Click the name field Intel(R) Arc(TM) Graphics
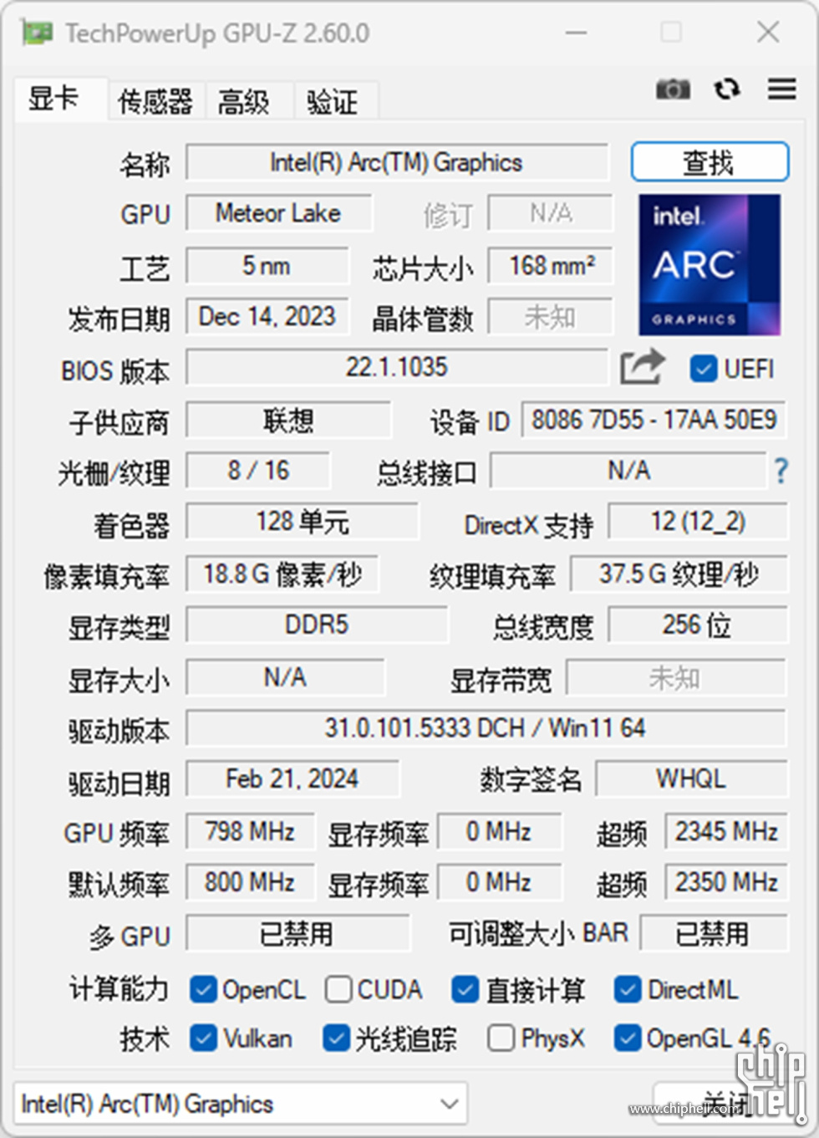This screenshot has width=819, height=1138. (397, 162)
